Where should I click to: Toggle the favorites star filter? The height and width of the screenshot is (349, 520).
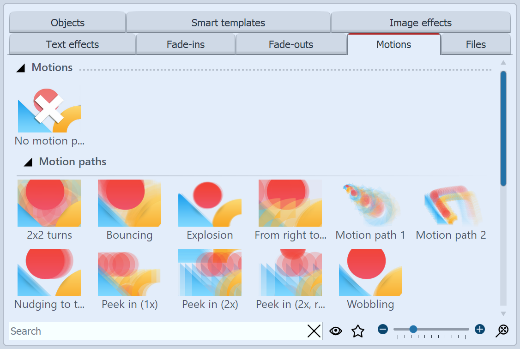point(358,331)
